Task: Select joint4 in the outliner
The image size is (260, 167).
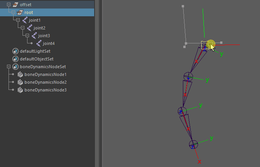Action: [x=48, y=43]
